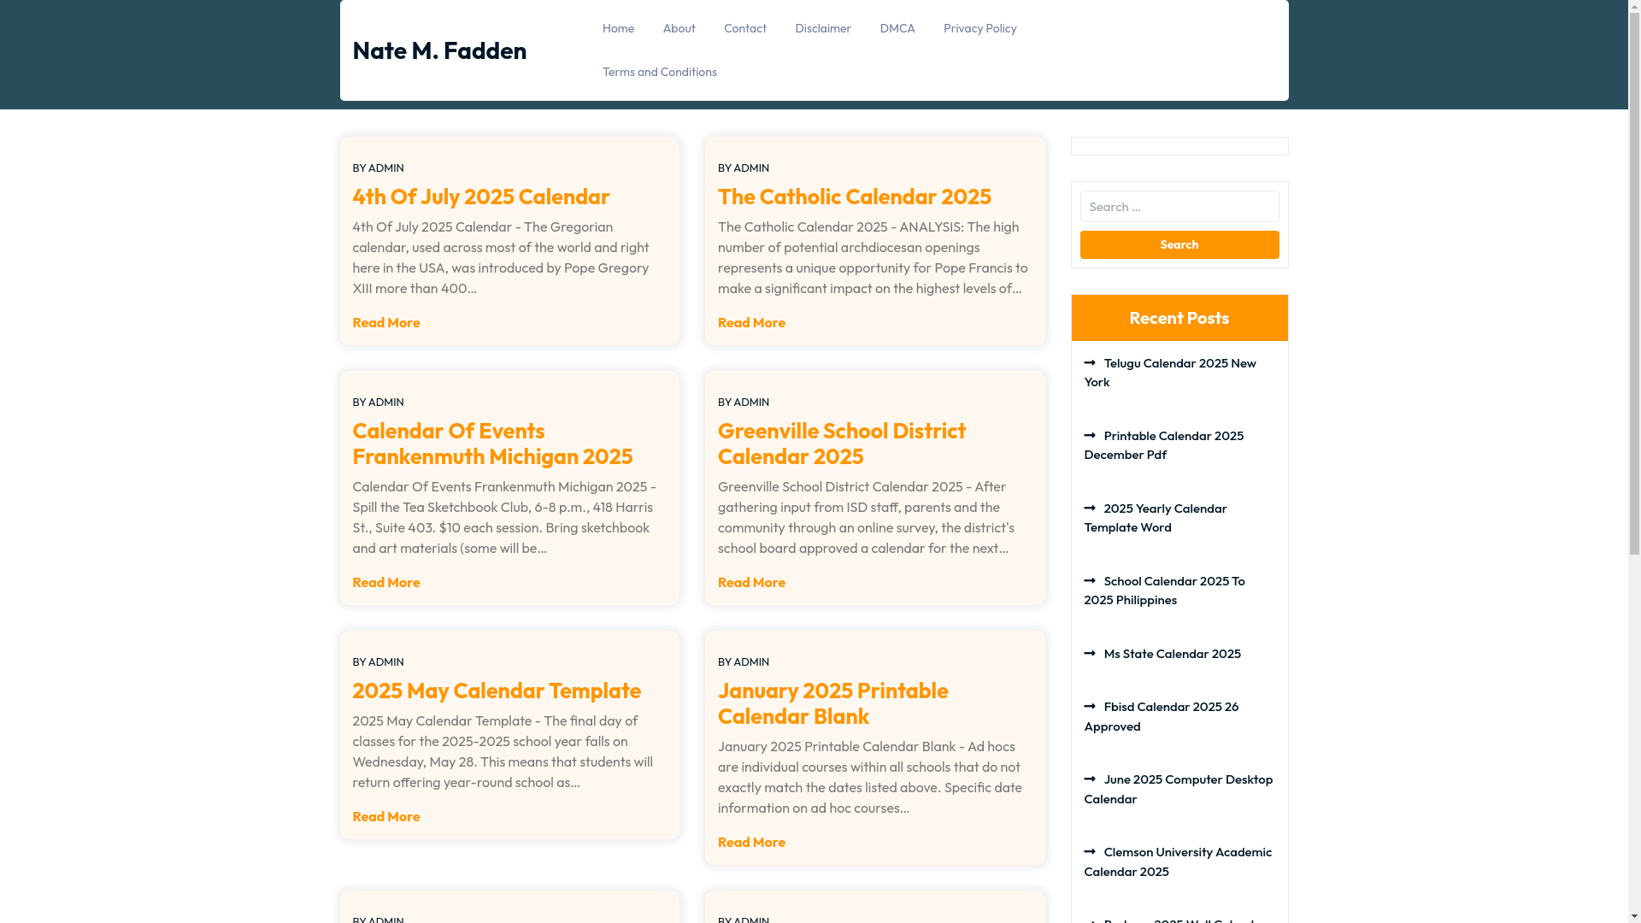This screenshot has width=1641, height=923.
Task: Open Fbisd Calendar 2025 26 Approved link
Action: [1161, 716]
